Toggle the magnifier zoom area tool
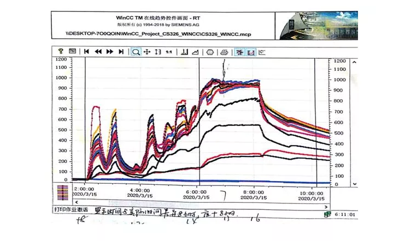The width and height of the screenshot is (417, 241). pos(136,52)
